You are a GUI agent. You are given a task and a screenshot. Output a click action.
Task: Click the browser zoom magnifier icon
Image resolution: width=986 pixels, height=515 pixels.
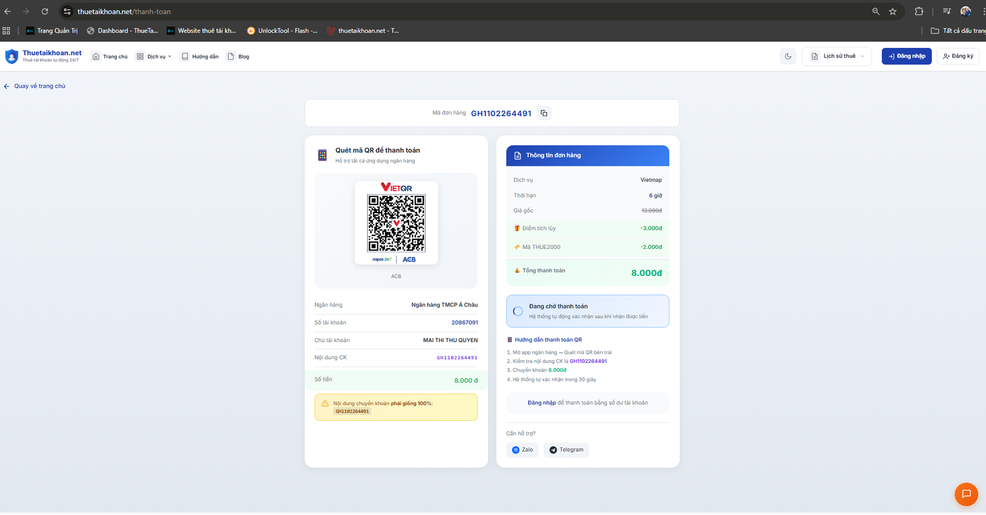point(876,12)
